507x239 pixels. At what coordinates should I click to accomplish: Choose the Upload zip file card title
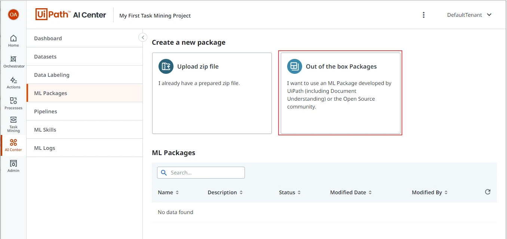[x=198, y=67]
